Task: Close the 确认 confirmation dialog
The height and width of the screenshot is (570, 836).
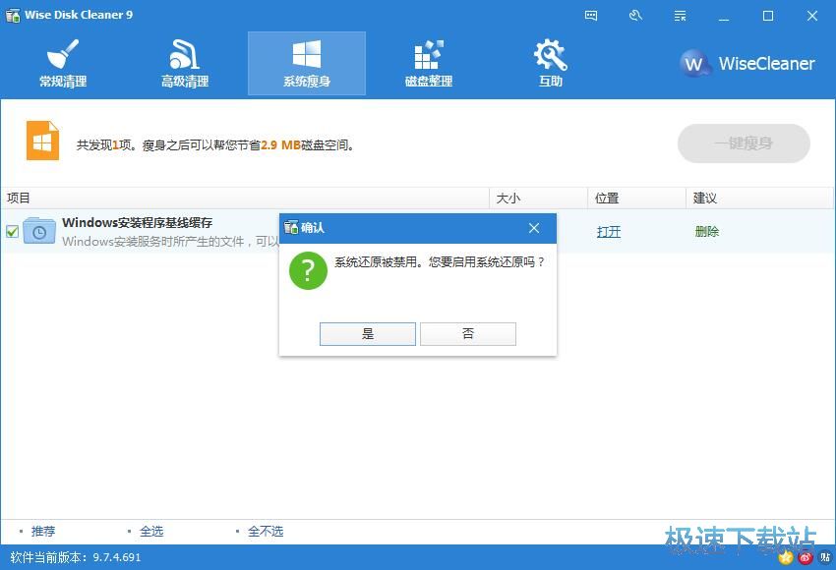Action: pos(534,228)
